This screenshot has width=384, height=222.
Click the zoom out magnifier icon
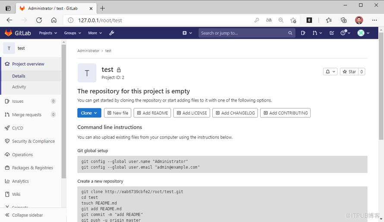click(x=281, y=20)
